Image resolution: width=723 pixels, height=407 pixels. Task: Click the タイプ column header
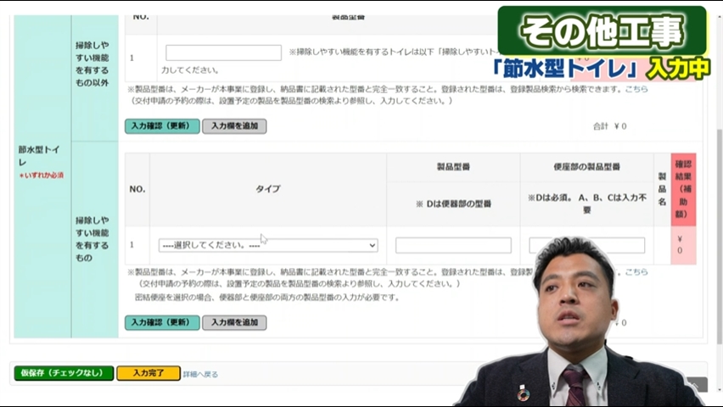click(267, 189)
